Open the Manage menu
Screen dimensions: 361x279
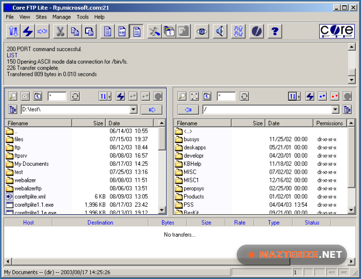[61, 17]
